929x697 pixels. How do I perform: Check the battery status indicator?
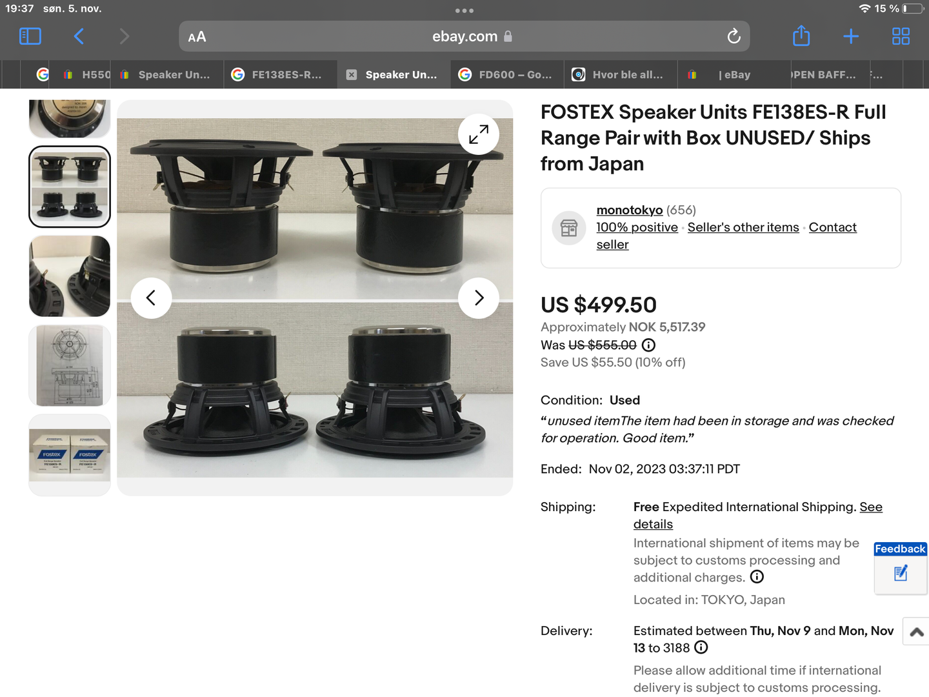click(x=913, y=9)
